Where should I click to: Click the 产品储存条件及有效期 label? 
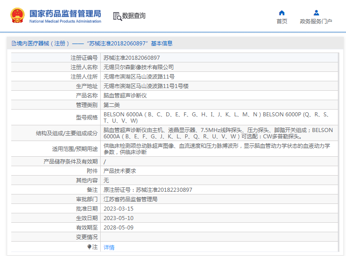(x=71, y=162)
